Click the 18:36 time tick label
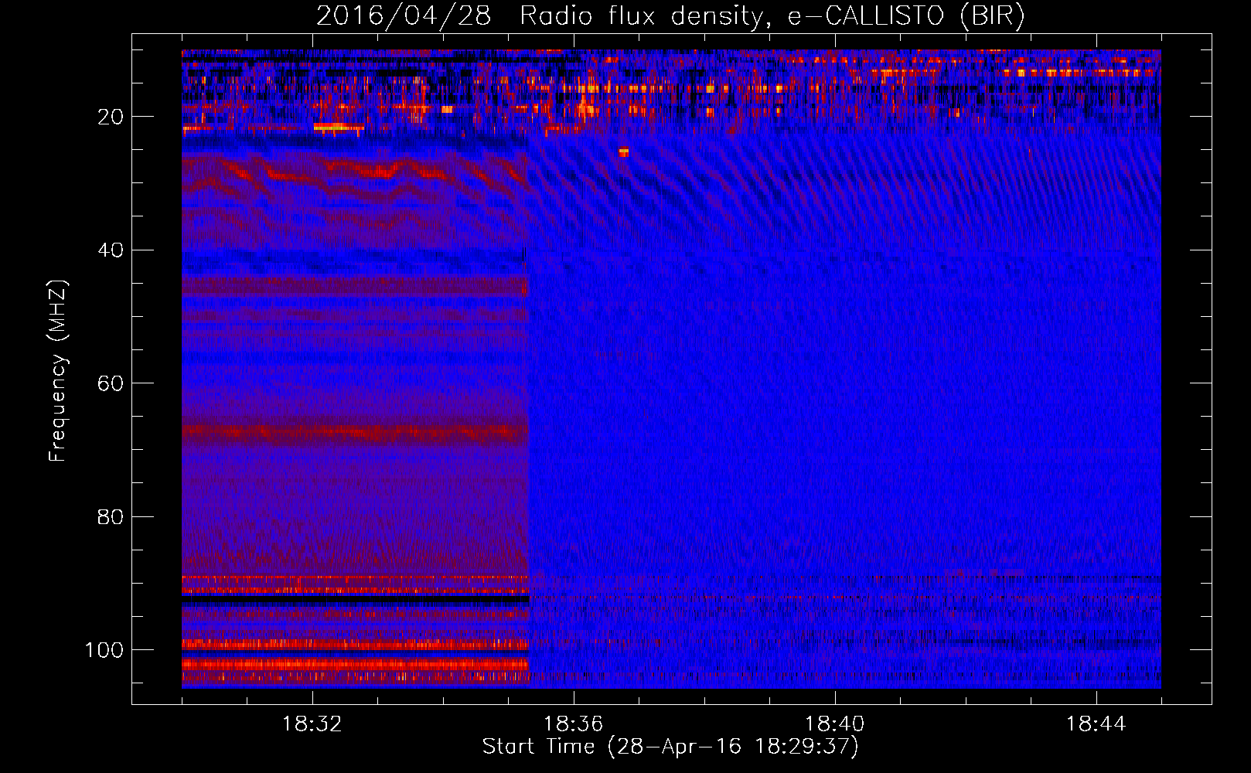The width and height of the screenshot is (1251, 773). pyautogui.click(x=574, y=724)
